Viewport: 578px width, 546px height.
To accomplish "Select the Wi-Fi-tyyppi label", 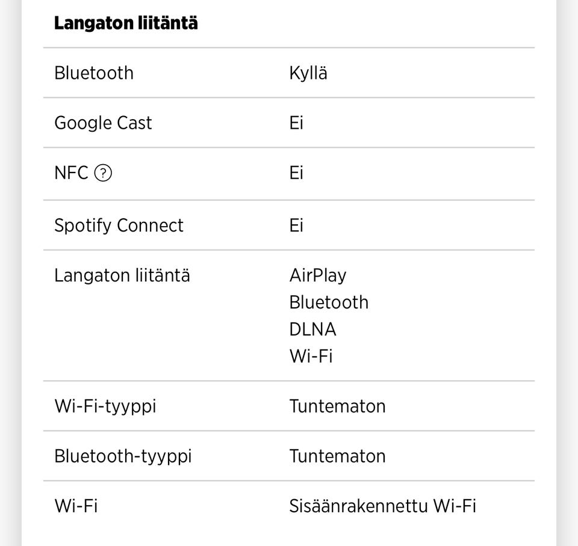I will (x=105, y=406).
